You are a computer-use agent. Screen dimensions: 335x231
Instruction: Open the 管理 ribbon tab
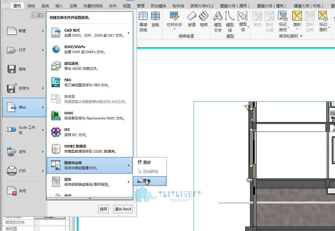point(141,6)
